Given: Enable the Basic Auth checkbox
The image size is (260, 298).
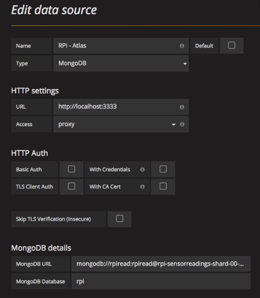Looking at the screenshot, I should (72, 169).
